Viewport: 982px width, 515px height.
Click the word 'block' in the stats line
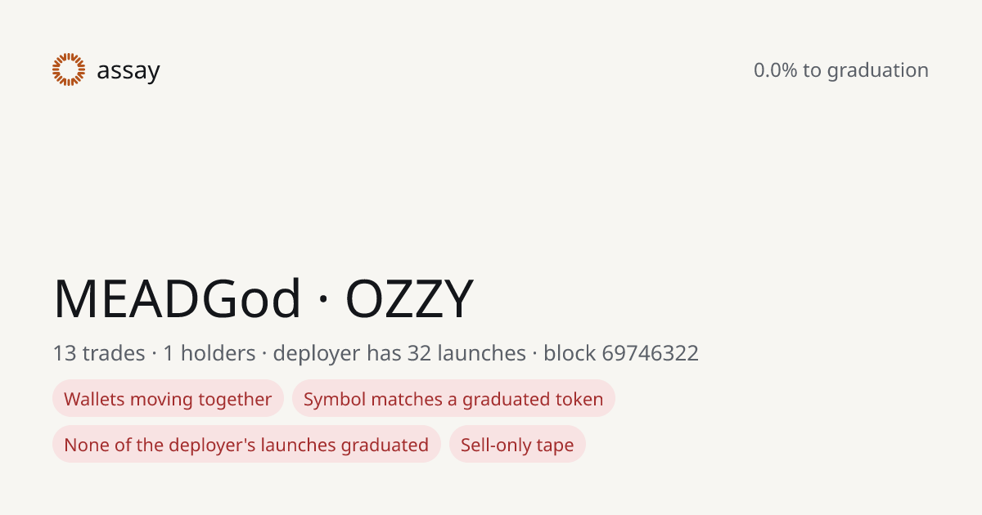tap(570, 353)
